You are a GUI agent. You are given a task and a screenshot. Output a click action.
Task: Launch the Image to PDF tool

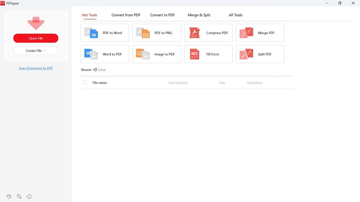156,54
